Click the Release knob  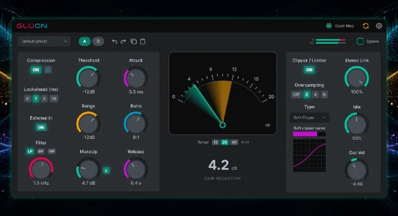tap(136, 169)
